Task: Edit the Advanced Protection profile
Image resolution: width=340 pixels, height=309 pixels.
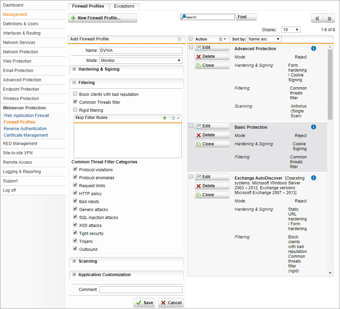Action: click(x=212, y=47)
